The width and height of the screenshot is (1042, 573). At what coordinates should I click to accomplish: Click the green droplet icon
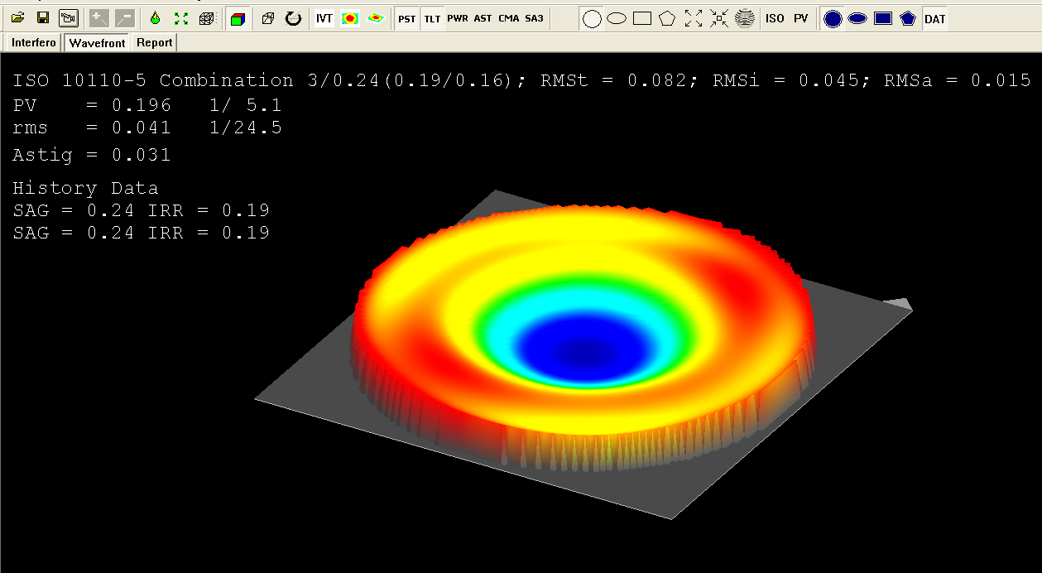coord(155,18)
